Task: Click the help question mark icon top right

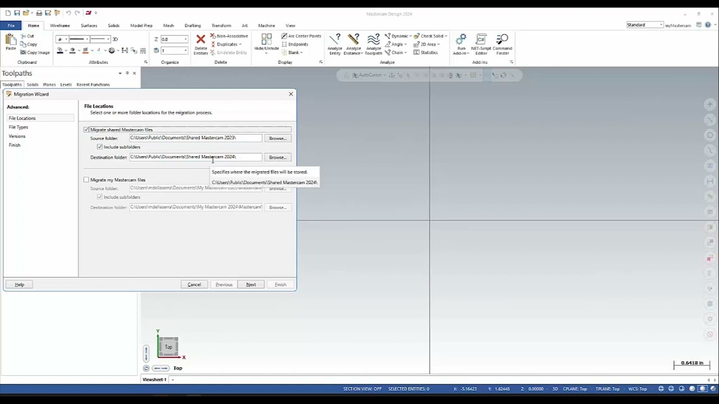Action: pyautogui.click(x=708, y=25)
